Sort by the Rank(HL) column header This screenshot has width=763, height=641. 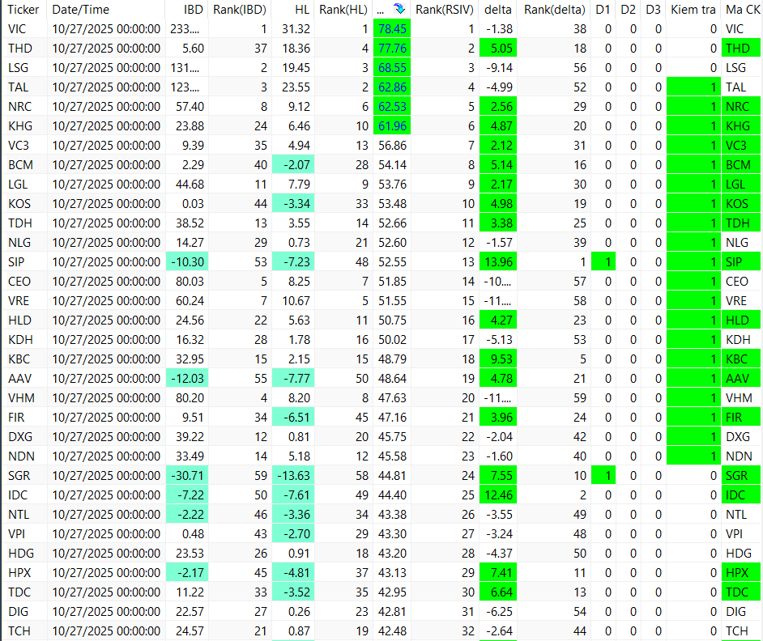343,9
